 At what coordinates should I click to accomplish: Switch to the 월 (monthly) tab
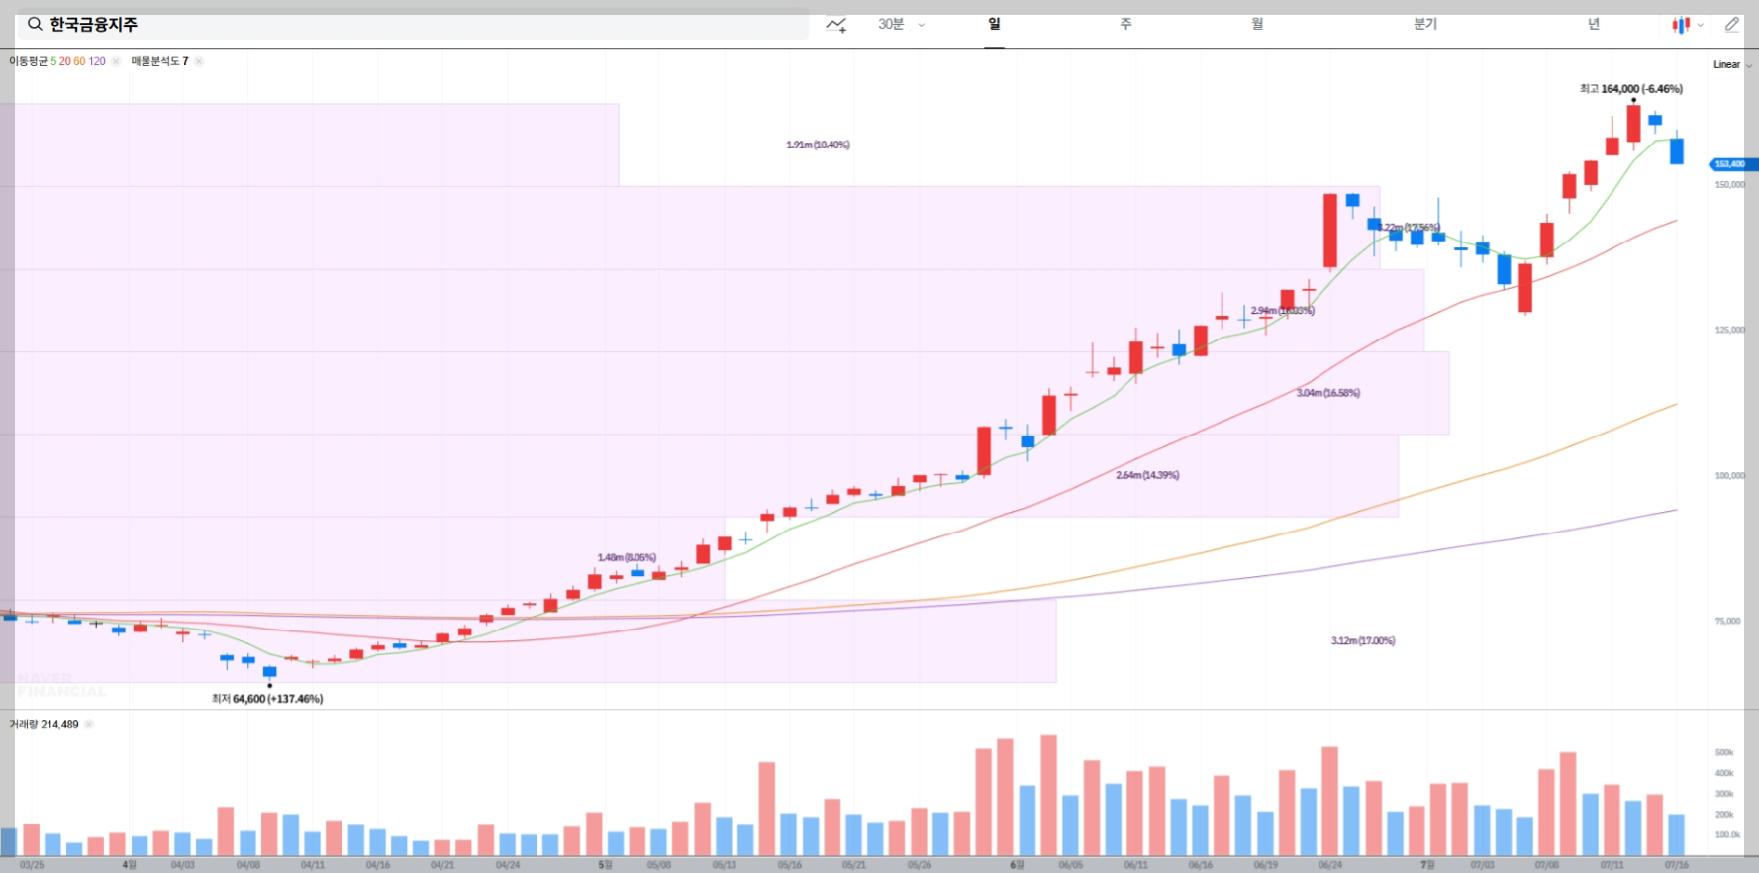(x=1257, y=24)
